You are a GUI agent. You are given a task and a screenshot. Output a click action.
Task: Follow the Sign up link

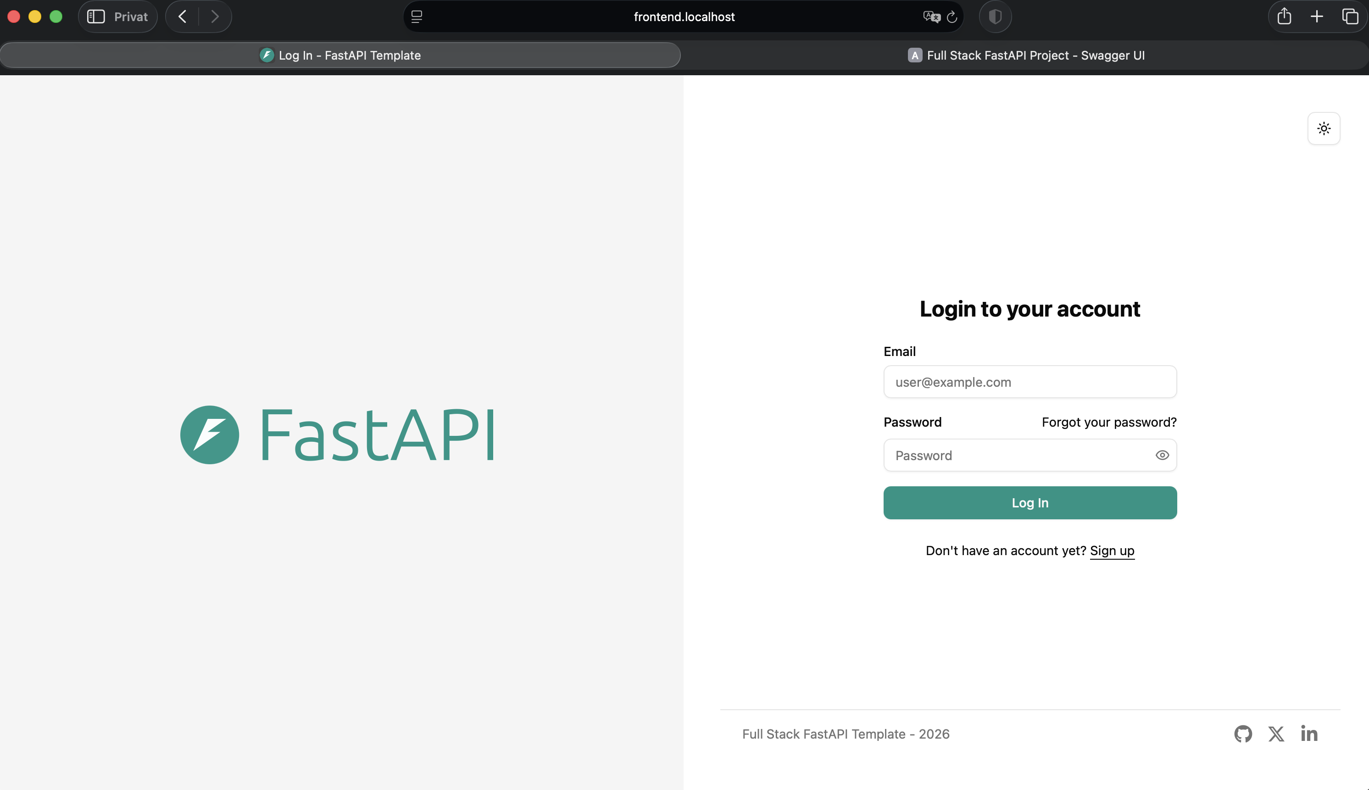[1112, 551]
